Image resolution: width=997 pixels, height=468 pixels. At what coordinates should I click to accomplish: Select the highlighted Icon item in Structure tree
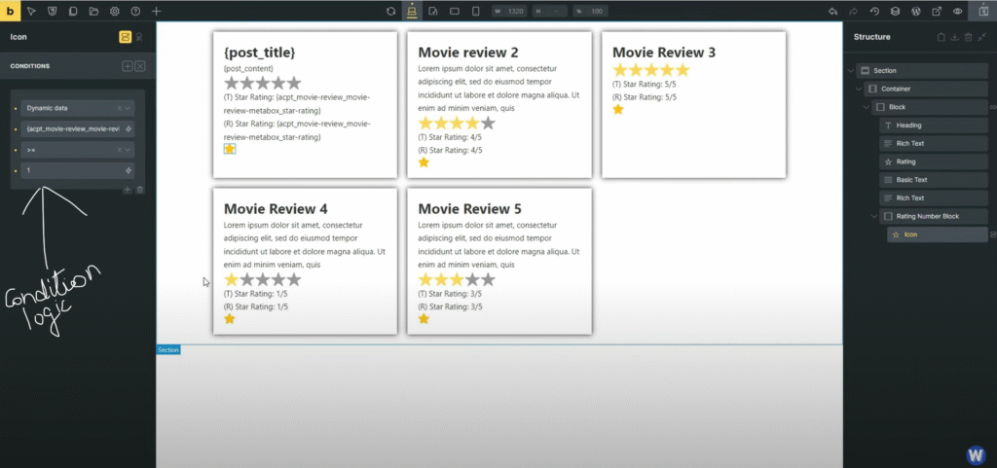(x=938, y=234)
